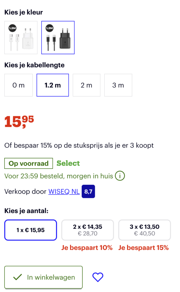Choose quantity 2 x € 14,35
Image resolution: width=180 pixels, height=292 pixels.
87,230
